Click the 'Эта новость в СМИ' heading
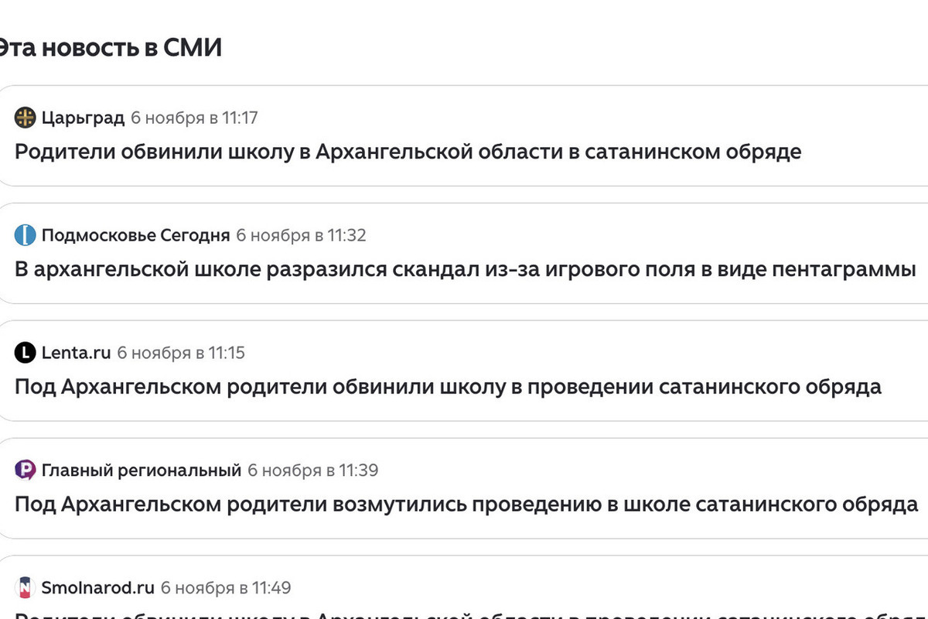This screenshot has height=619, width=928. tap(109, 48)
